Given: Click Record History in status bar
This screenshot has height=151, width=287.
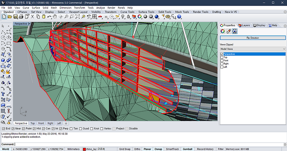Looking at the screenshot, I should pos(205,149).
